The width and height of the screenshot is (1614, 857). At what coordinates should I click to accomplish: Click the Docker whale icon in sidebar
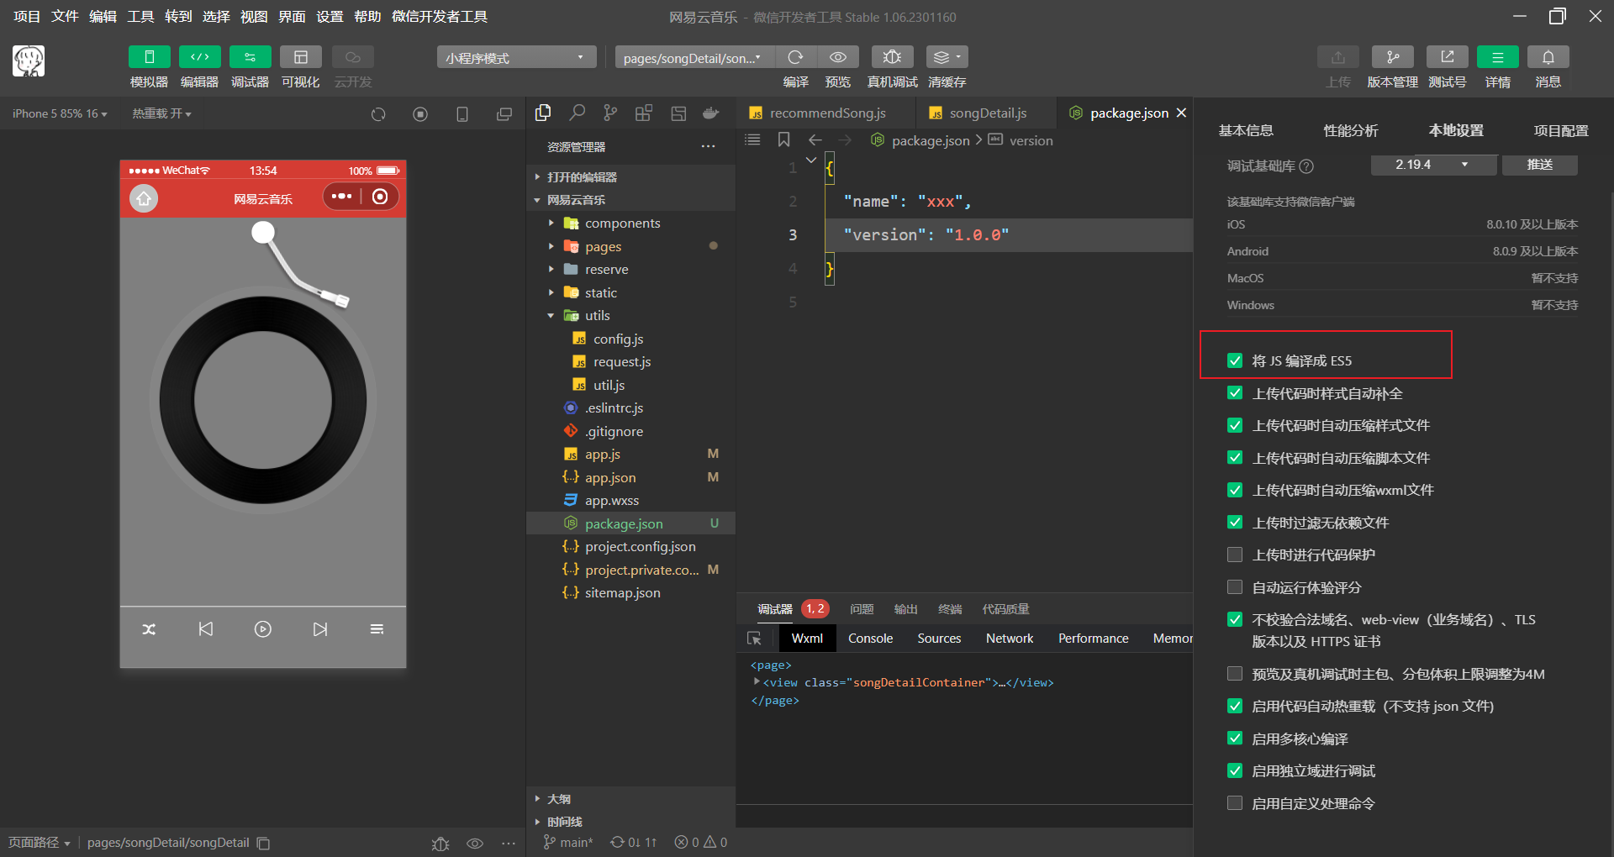(711, 113)
